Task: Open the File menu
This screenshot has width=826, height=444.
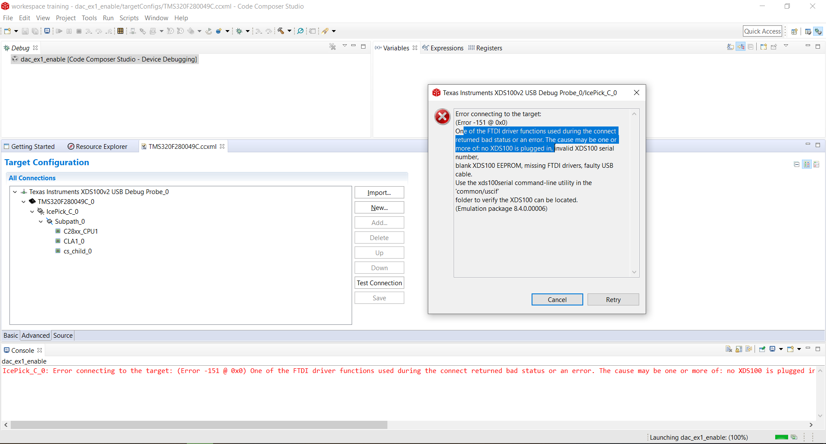Action: point(8,18)
